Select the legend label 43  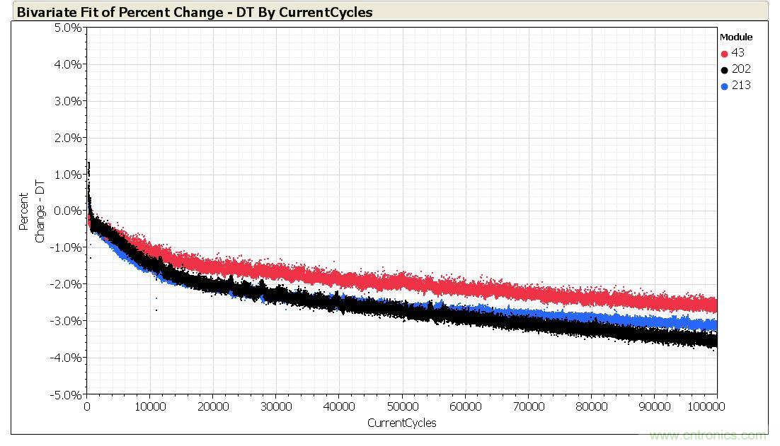pos(738,52)
